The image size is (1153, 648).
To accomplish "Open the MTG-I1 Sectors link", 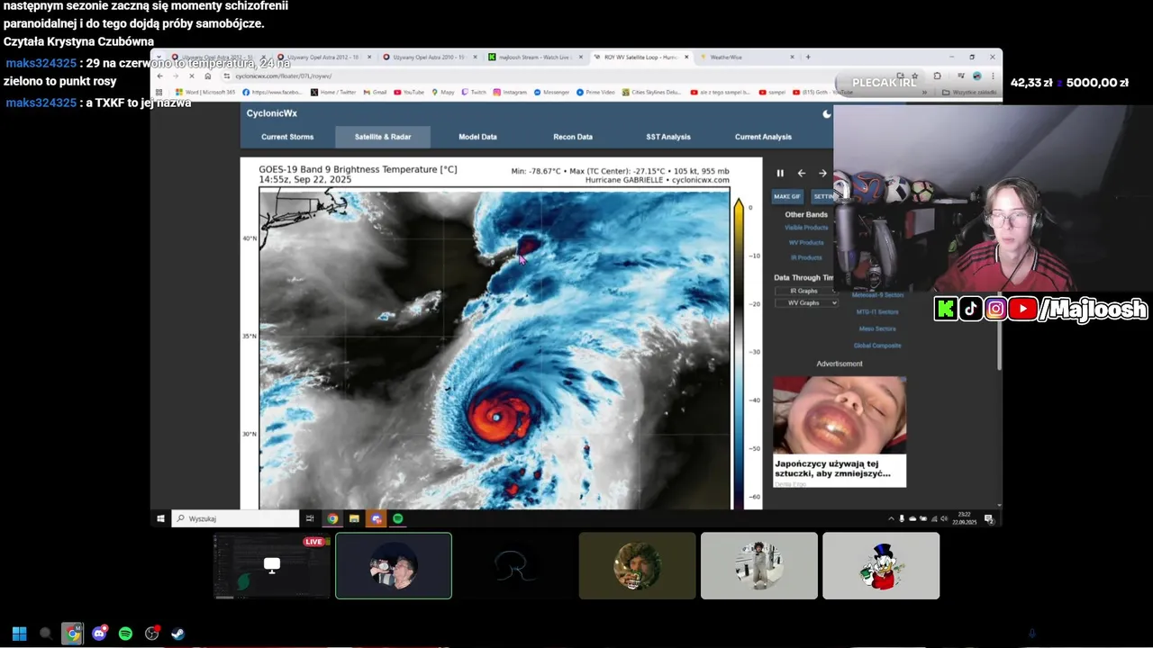I will (x=877, y=311).
